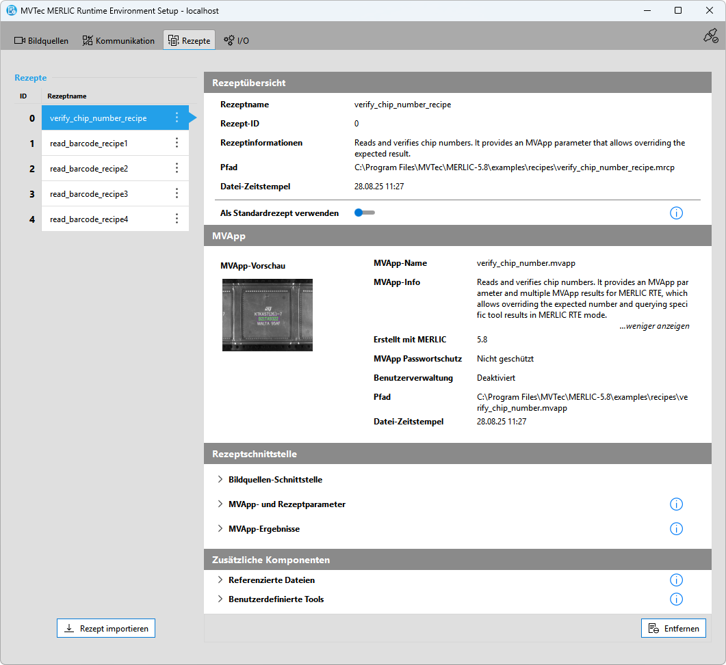Click the MVApp-Vorschau chip thumbnail
This screenshot has height=665, width=726.
[x=267, y=314]
